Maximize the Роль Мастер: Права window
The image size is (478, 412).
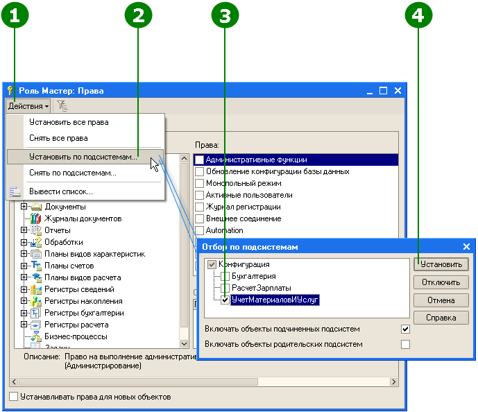click(383, 90)
